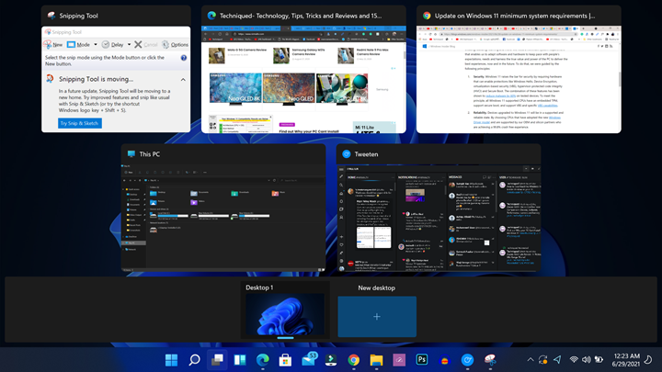Click Chrome icon beside the Update title

(x=427, y=16)
